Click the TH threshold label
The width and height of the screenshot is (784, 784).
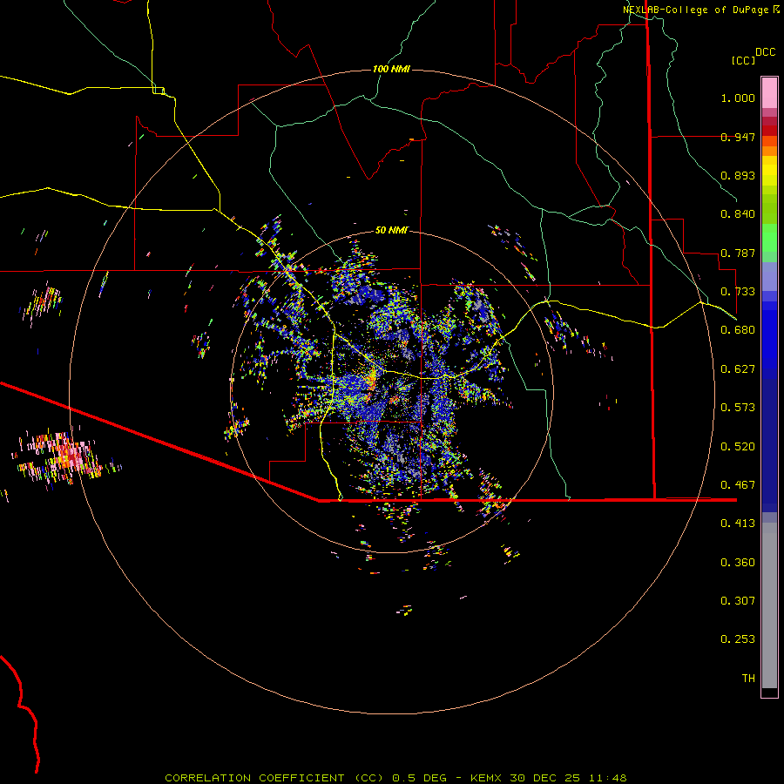(x=748, y=679)
